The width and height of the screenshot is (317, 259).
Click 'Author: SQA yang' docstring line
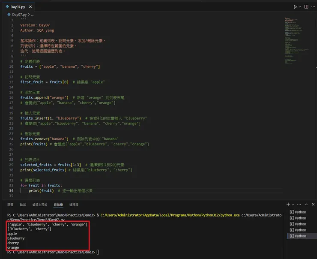(x=37, y=30)
